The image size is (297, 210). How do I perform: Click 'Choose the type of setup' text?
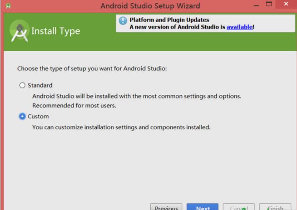coord(92,68)
